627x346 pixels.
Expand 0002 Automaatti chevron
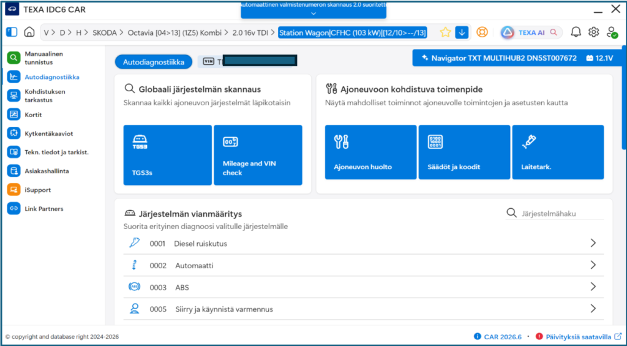click(593, 265)
